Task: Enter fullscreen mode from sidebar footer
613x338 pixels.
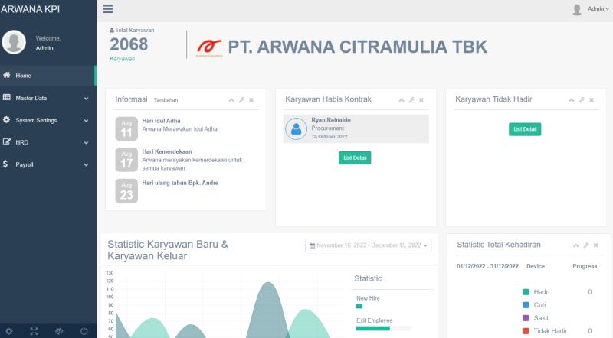Action: coord(34,331)
